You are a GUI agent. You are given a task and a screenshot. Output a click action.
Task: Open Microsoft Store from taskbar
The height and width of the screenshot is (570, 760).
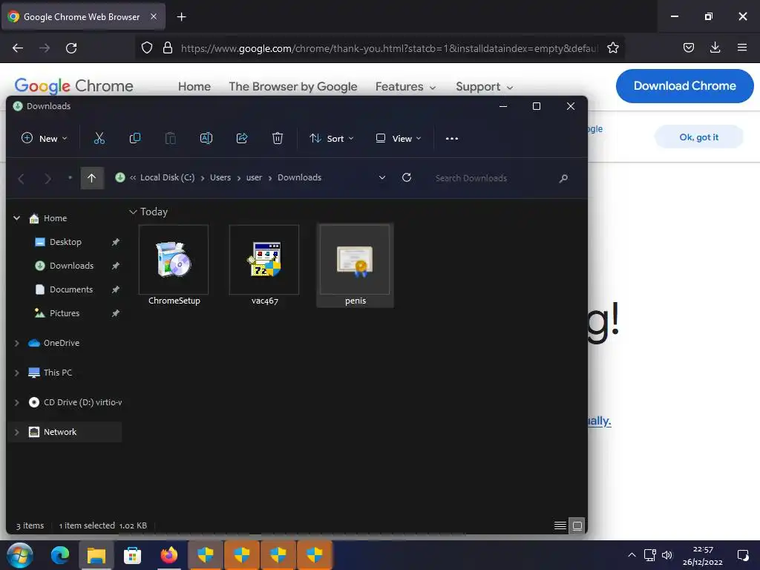click(132, 555)
